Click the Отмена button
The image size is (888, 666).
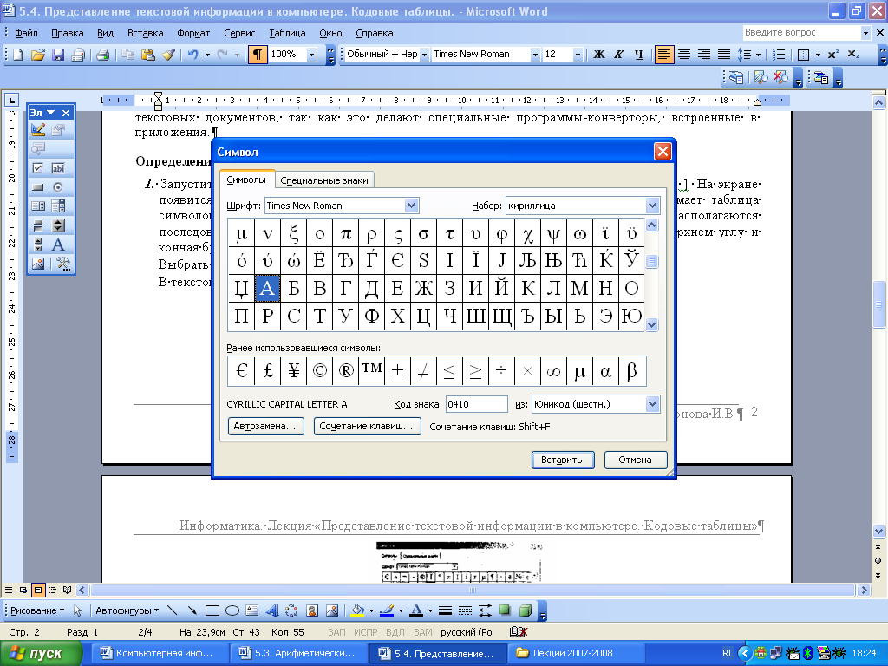[x=635, y=460]
